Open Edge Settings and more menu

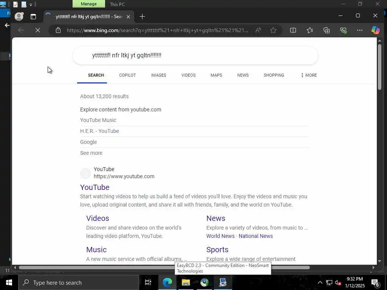click(x=360, y=30)
